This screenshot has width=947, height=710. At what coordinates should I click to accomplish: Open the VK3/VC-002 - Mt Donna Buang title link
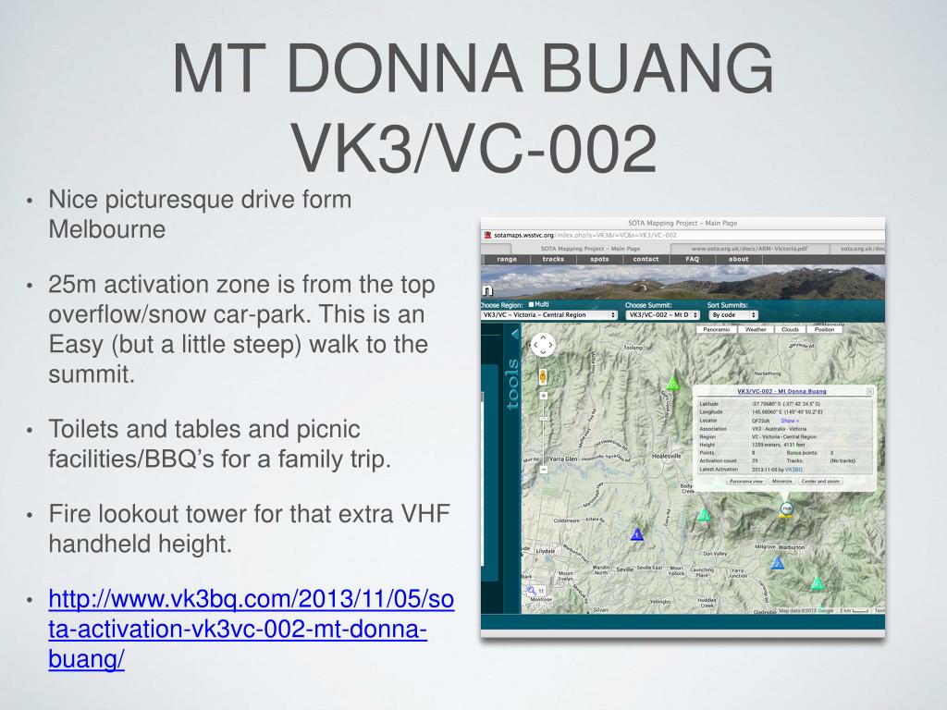pos(781,391)
